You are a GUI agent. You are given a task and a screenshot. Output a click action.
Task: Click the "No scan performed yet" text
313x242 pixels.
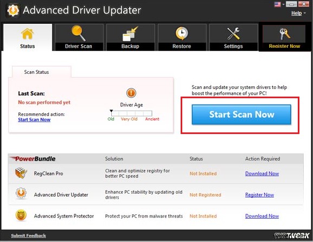[x=44, y=103]
